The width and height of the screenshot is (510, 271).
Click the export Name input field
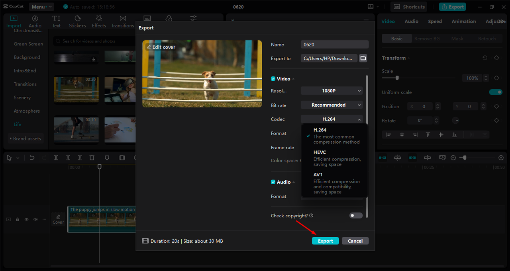click(335, 45)
